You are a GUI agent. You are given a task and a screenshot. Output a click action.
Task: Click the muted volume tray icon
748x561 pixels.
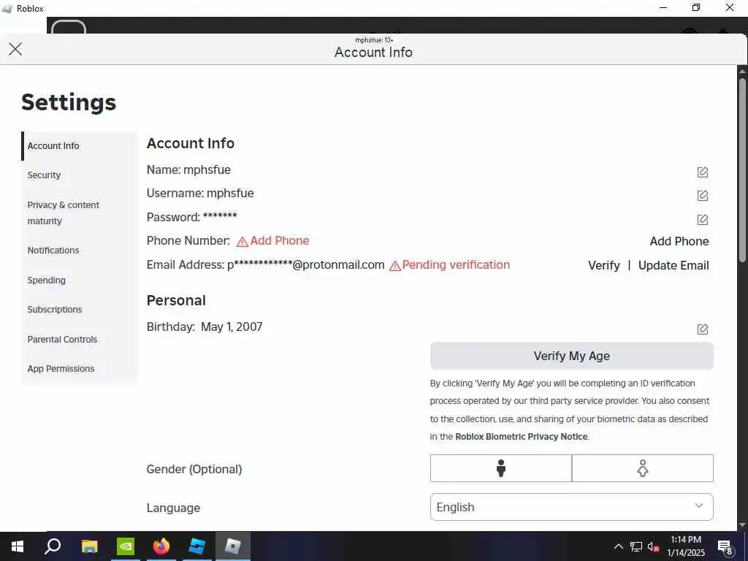tap(653, 546)
